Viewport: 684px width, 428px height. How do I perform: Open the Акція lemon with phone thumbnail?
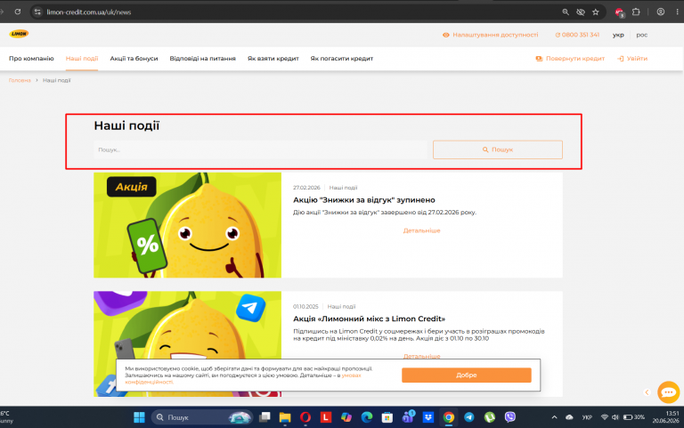tap(188, 225)
